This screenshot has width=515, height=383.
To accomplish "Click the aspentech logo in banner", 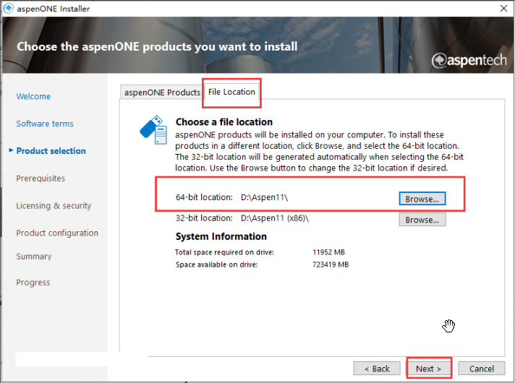I will click(x=469, y=60).
